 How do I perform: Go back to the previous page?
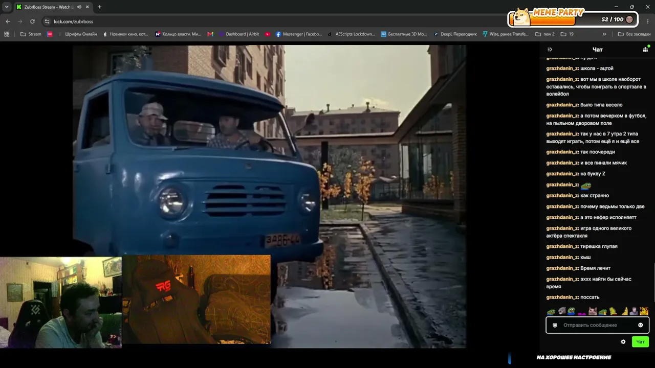click(8, 21)
